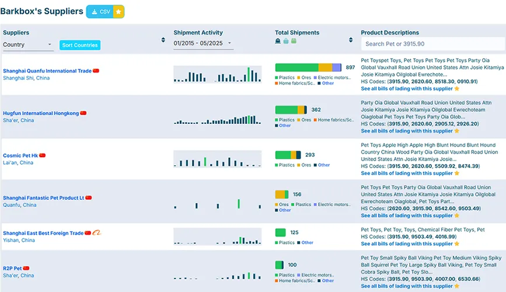Click the 125 total shipments value
This screenshot has height=292, width=506.
(x=294, y=232)
